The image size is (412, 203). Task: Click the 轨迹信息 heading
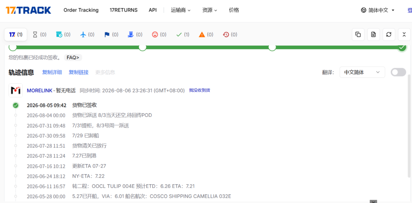[21, 72]
